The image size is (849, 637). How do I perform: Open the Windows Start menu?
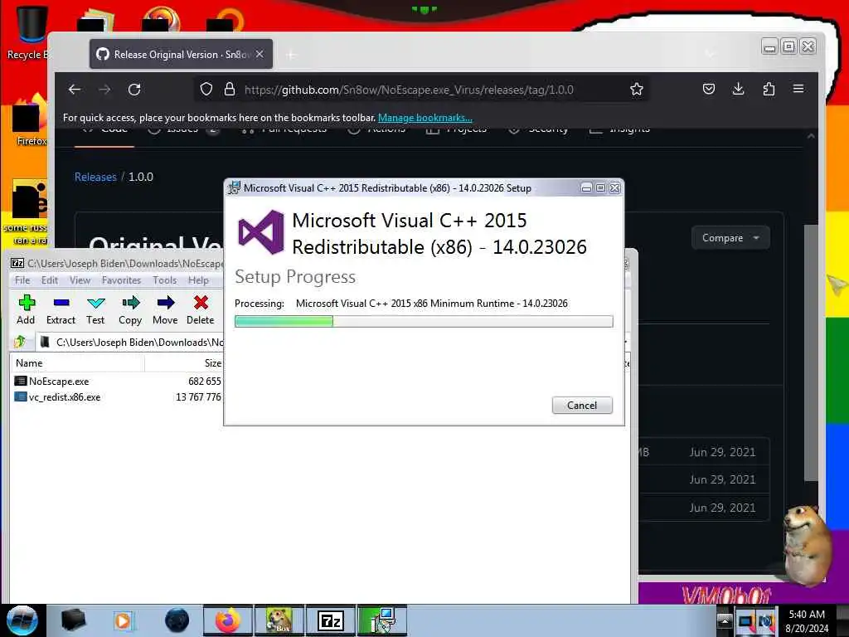[22, 620]
